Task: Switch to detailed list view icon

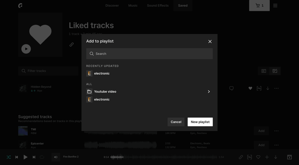Action: [x=264, y=71]
